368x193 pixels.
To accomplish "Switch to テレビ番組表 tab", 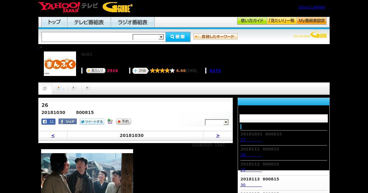I will (x=89, y=22).
